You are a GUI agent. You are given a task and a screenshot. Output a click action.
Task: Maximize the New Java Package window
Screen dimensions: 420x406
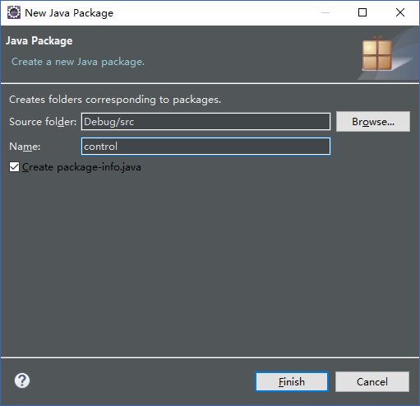coord(362,12)
